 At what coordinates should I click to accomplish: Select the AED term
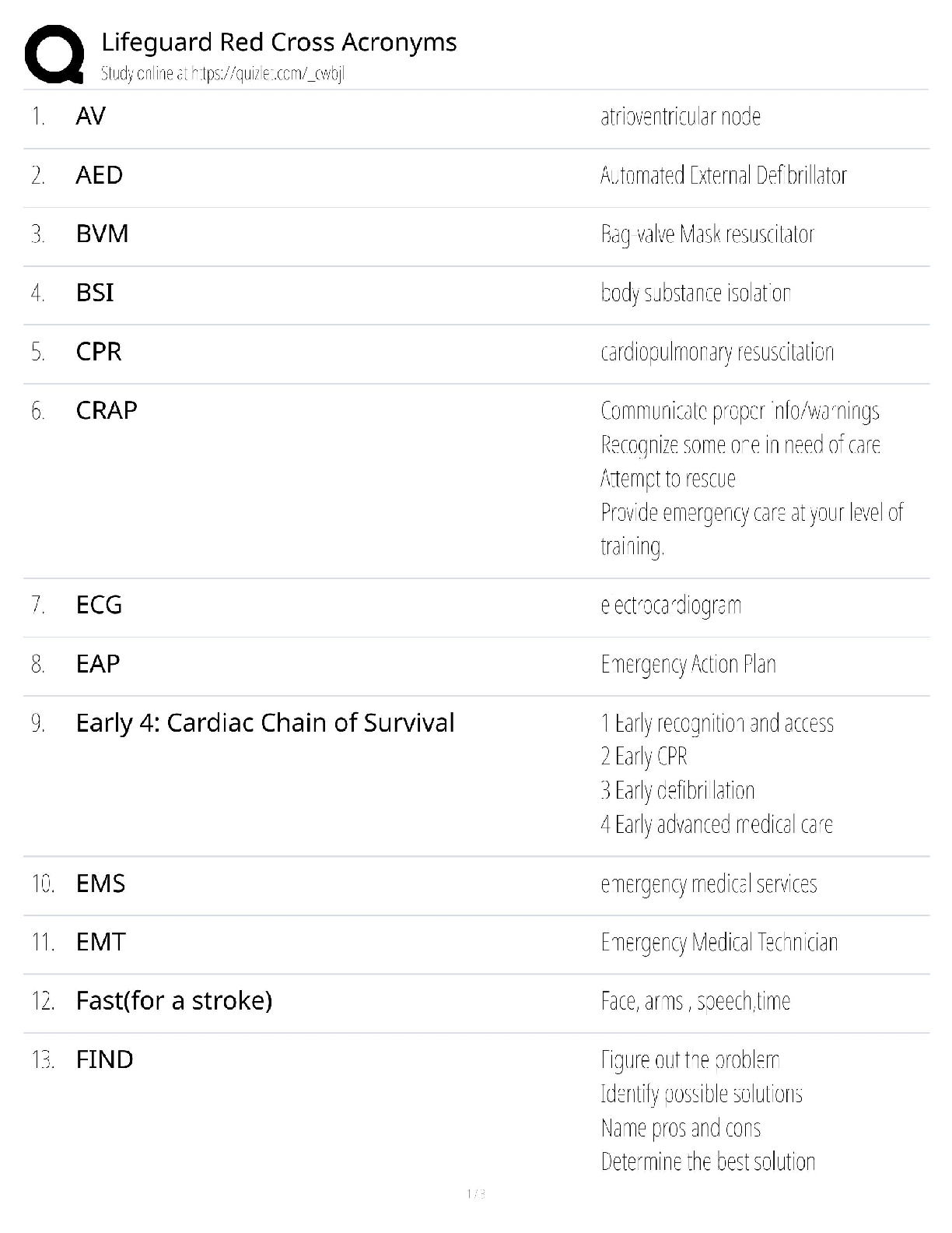[x=99, y=175]
